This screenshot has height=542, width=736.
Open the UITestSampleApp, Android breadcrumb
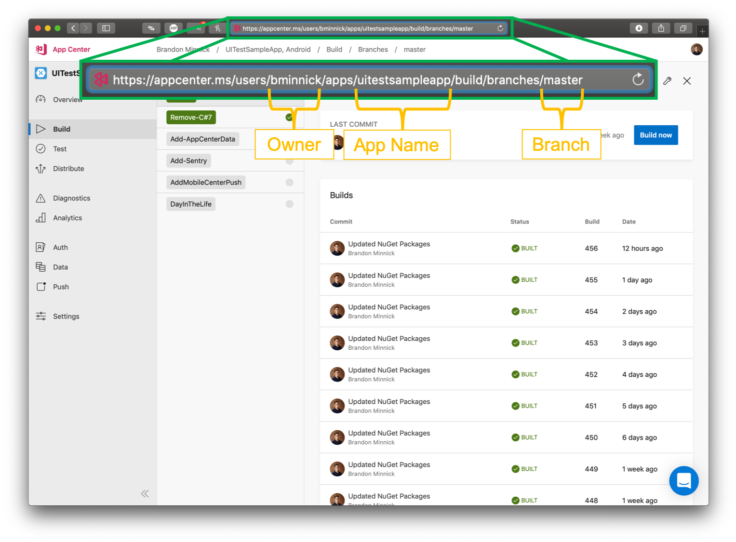coord(268,50)
